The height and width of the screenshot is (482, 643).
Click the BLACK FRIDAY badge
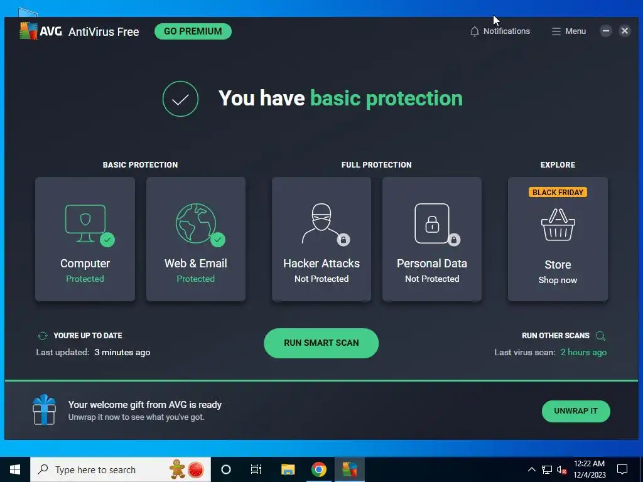tap(558, 192)
